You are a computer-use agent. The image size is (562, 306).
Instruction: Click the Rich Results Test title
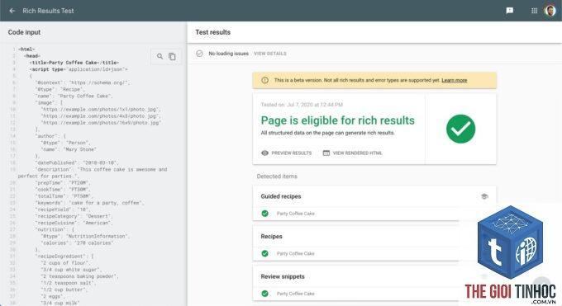coord(48,11)
